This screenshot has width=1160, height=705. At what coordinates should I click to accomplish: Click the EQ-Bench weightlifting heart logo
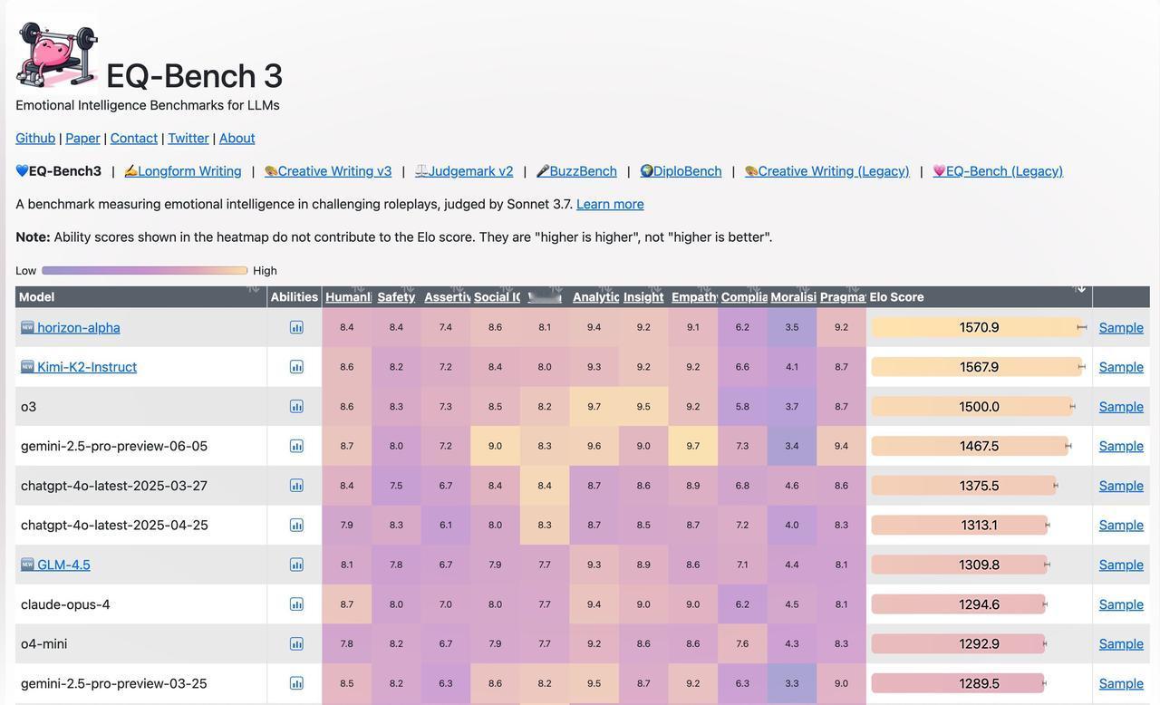tap(57, 54)
